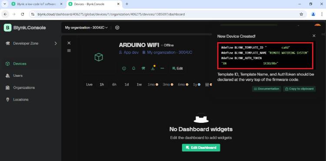Select the 1mo time range
326x161 pixels.
(153, 85)
